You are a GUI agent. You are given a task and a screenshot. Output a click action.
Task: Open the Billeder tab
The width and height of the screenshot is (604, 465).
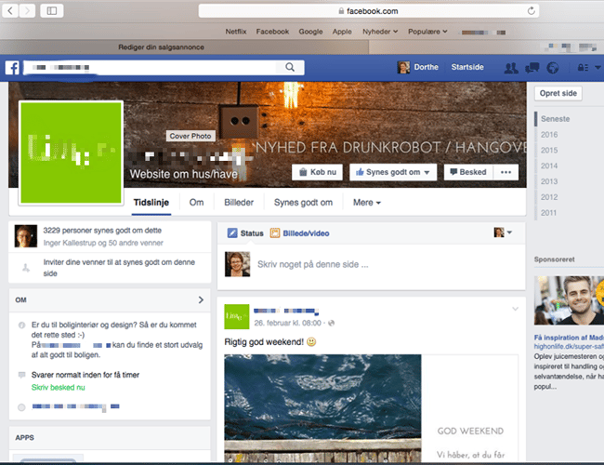[239, 203]
